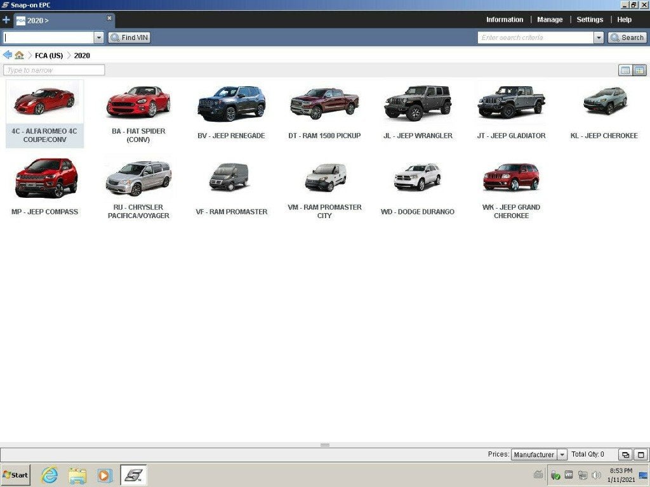This screenshot has height=487, width=650.
Task: Add a new tab with plus icon
Action: click(6, 20)
